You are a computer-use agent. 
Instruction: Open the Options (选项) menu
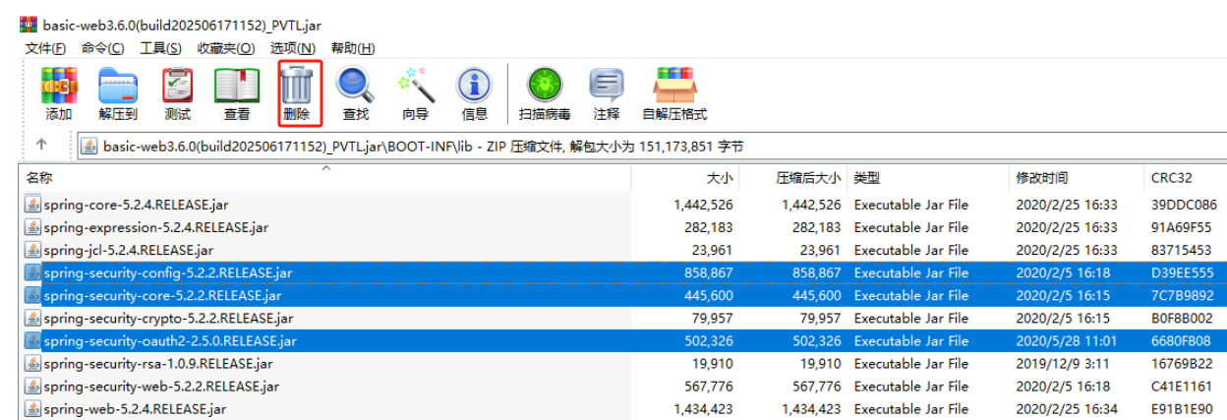[x=293, y=48]
